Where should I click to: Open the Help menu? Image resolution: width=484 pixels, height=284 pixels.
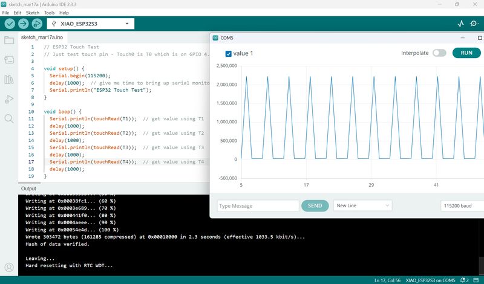point(64,13)
